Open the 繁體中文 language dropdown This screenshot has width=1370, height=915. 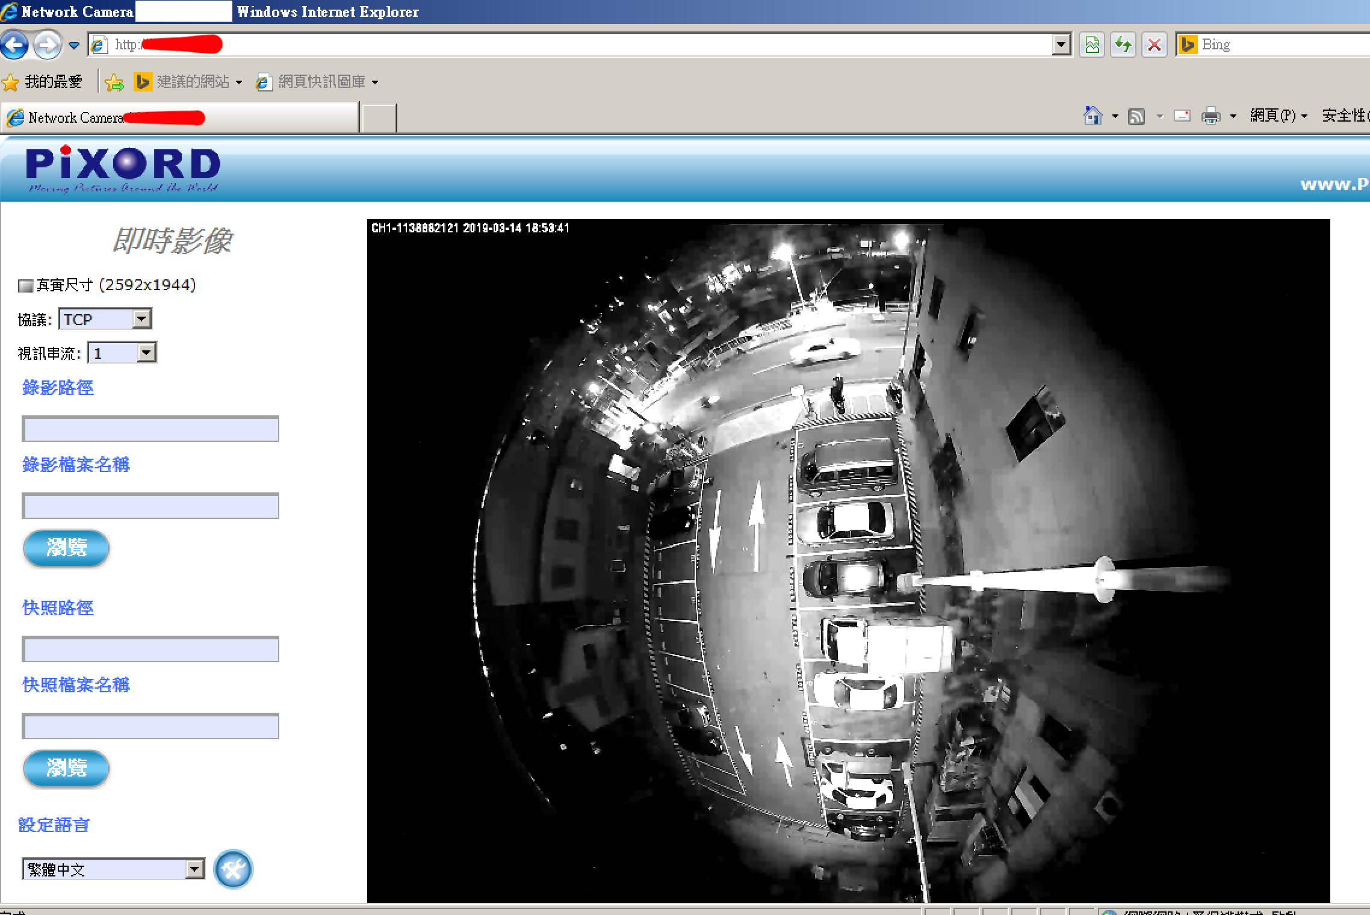pos(114,869)
